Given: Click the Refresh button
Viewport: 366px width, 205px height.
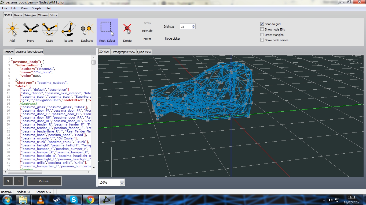Looking at the screenshot, I should click(44, 181).
